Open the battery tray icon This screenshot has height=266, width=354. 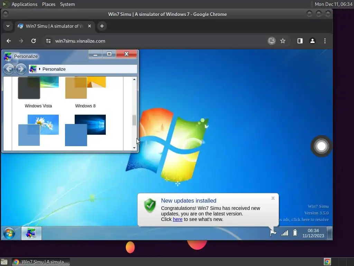[295, 233]
